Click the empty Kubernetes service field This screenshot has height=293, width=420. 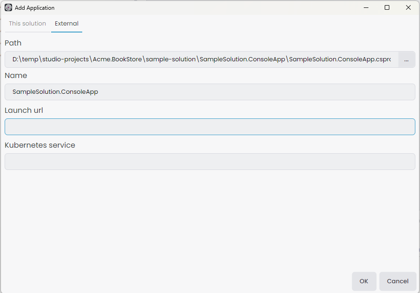click(x=209, y=161)
